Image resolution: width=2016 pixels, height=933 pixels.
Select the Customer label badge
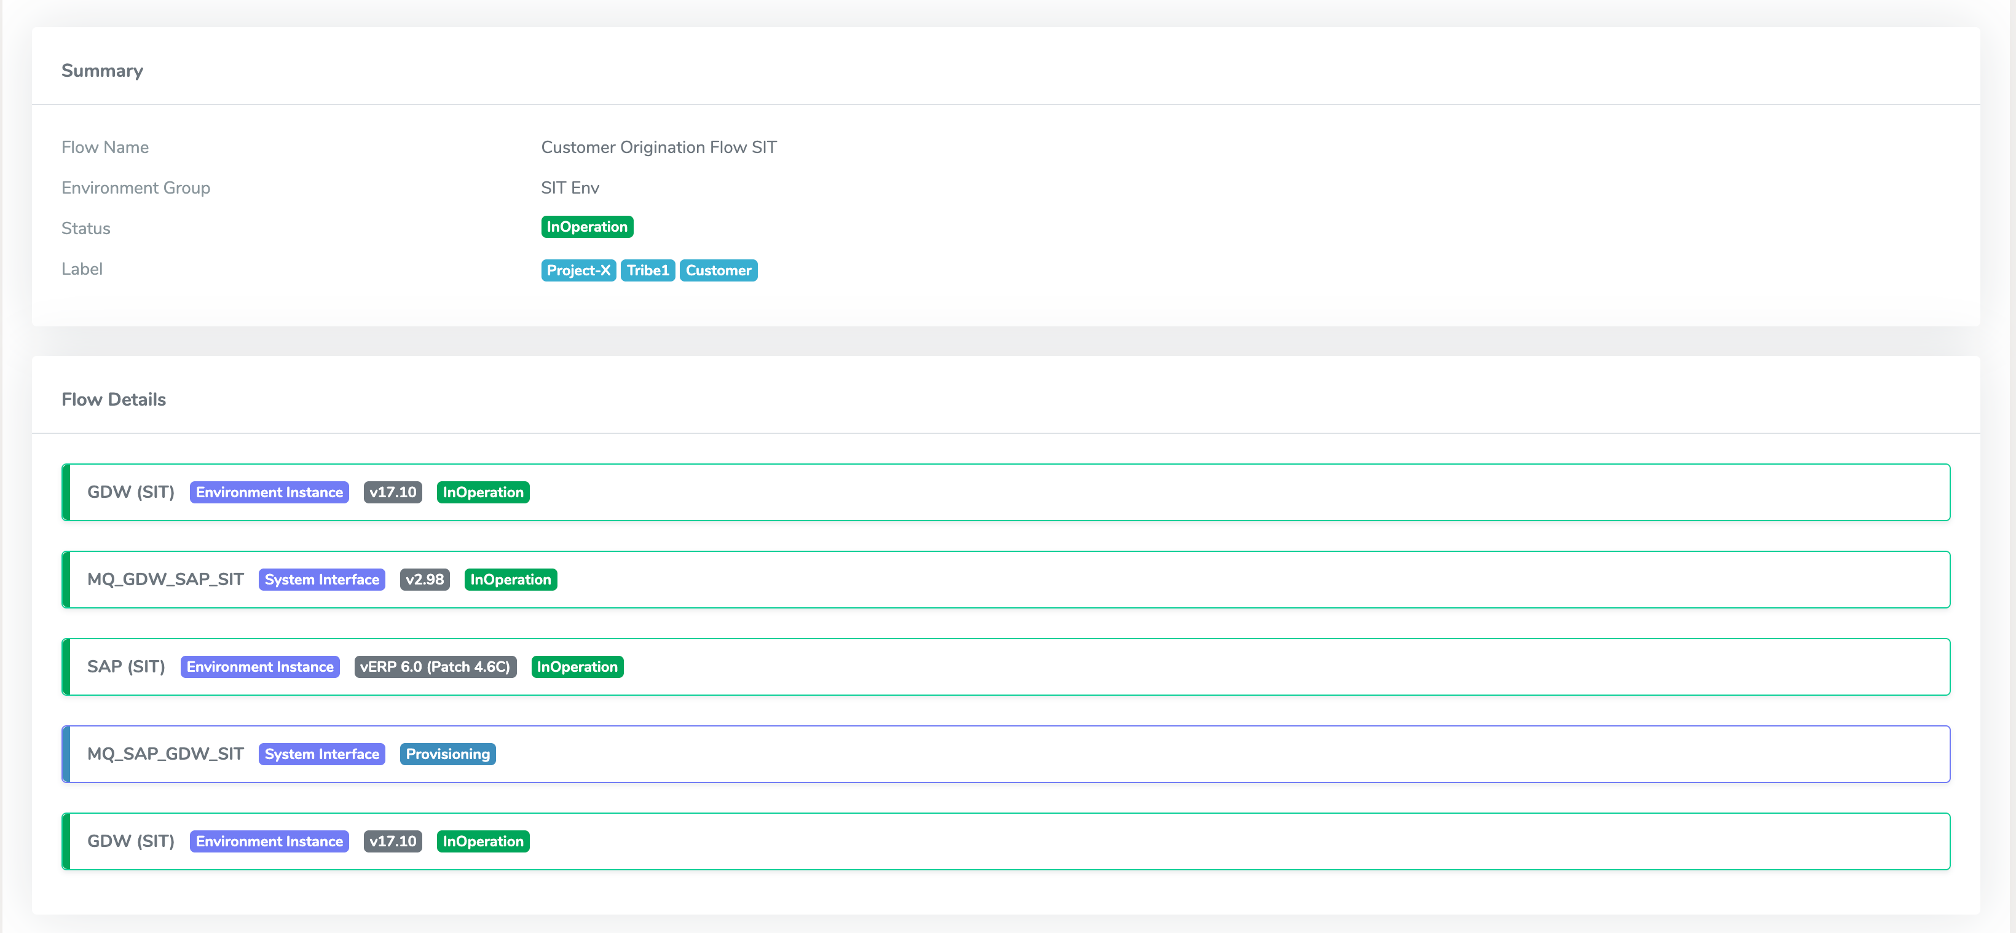point(718,270)
